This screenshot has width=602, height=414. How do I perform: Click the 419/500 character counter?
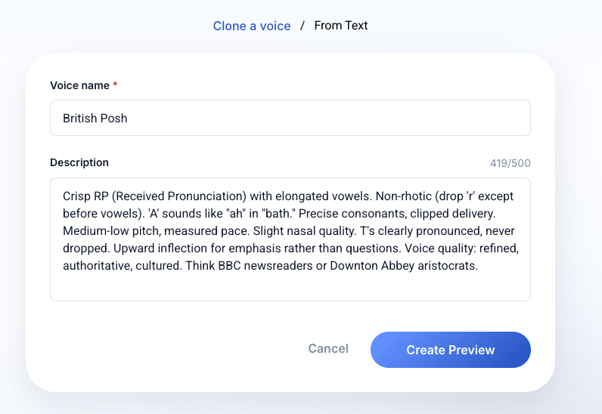[x=510, y=163]
